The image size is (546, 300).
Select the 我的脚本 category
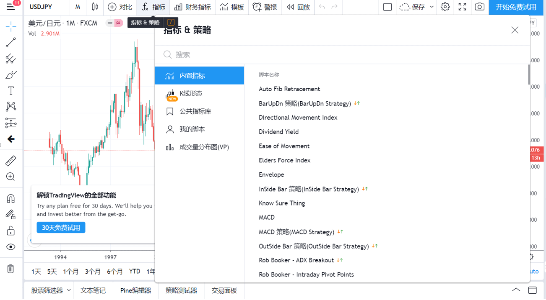tap(200, 129)
